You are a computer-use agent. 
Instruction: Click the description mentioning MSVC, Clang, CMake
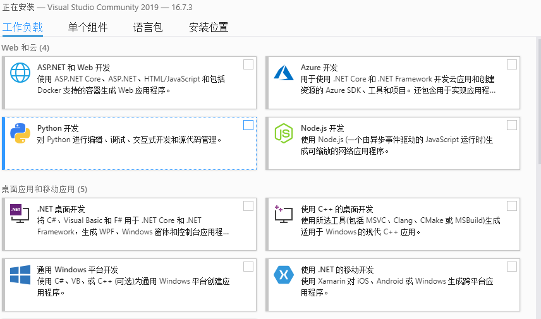400,226
